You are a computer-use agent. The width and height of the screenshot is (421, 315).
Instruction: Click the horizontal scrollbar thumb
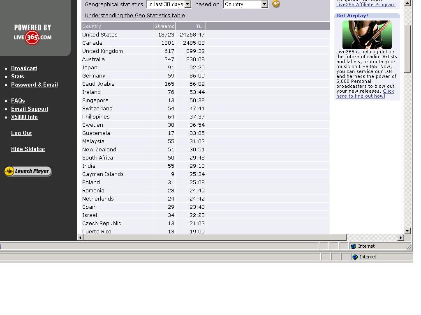[215, 237]
